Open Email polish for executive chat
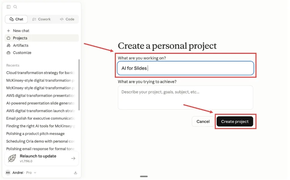This screenshot has width=290, height=180. (40, 118)
